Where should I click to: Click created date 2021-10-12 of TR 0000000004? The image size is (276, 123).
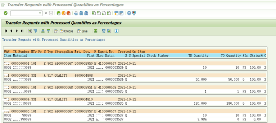[x=127, y=99]
